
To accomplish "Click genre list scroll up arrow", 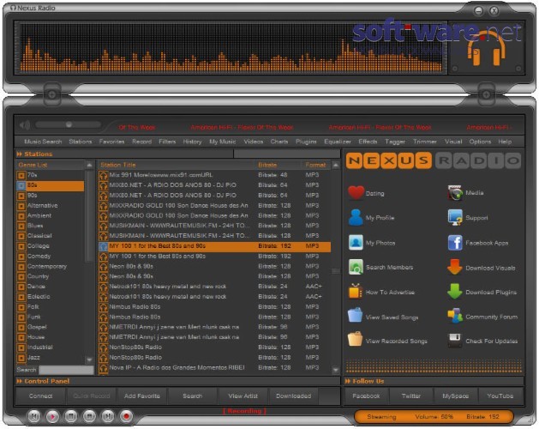I will 89,166.
